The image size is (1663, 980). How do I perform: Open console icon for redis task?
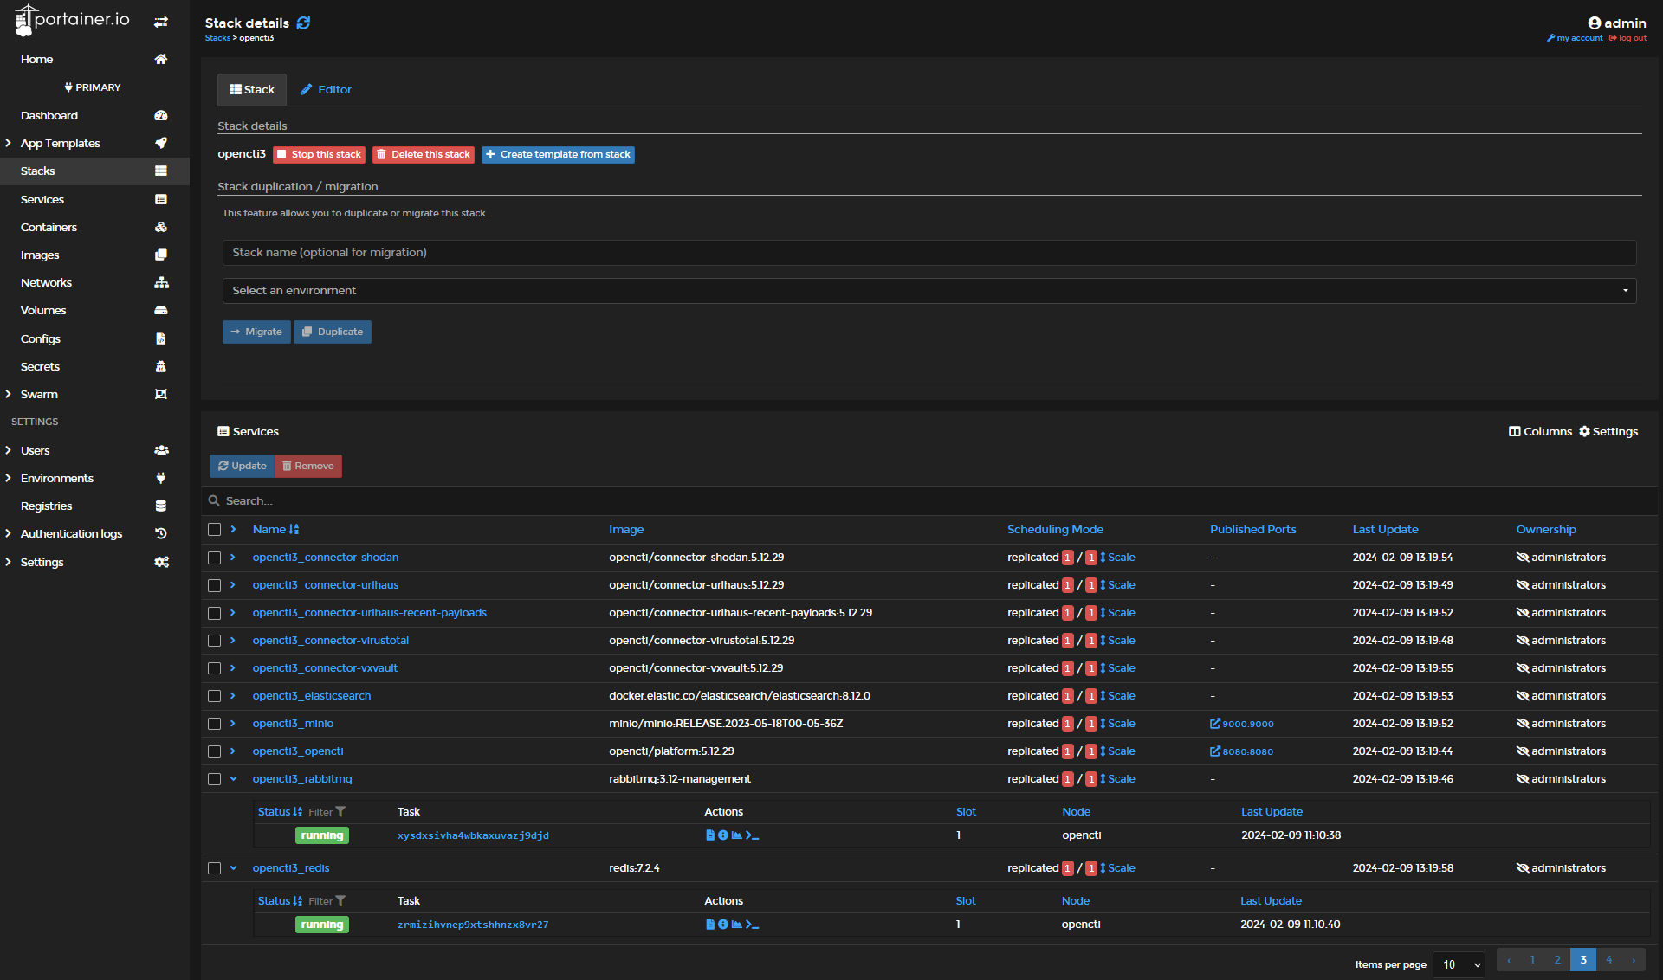[x=752, y=925]
